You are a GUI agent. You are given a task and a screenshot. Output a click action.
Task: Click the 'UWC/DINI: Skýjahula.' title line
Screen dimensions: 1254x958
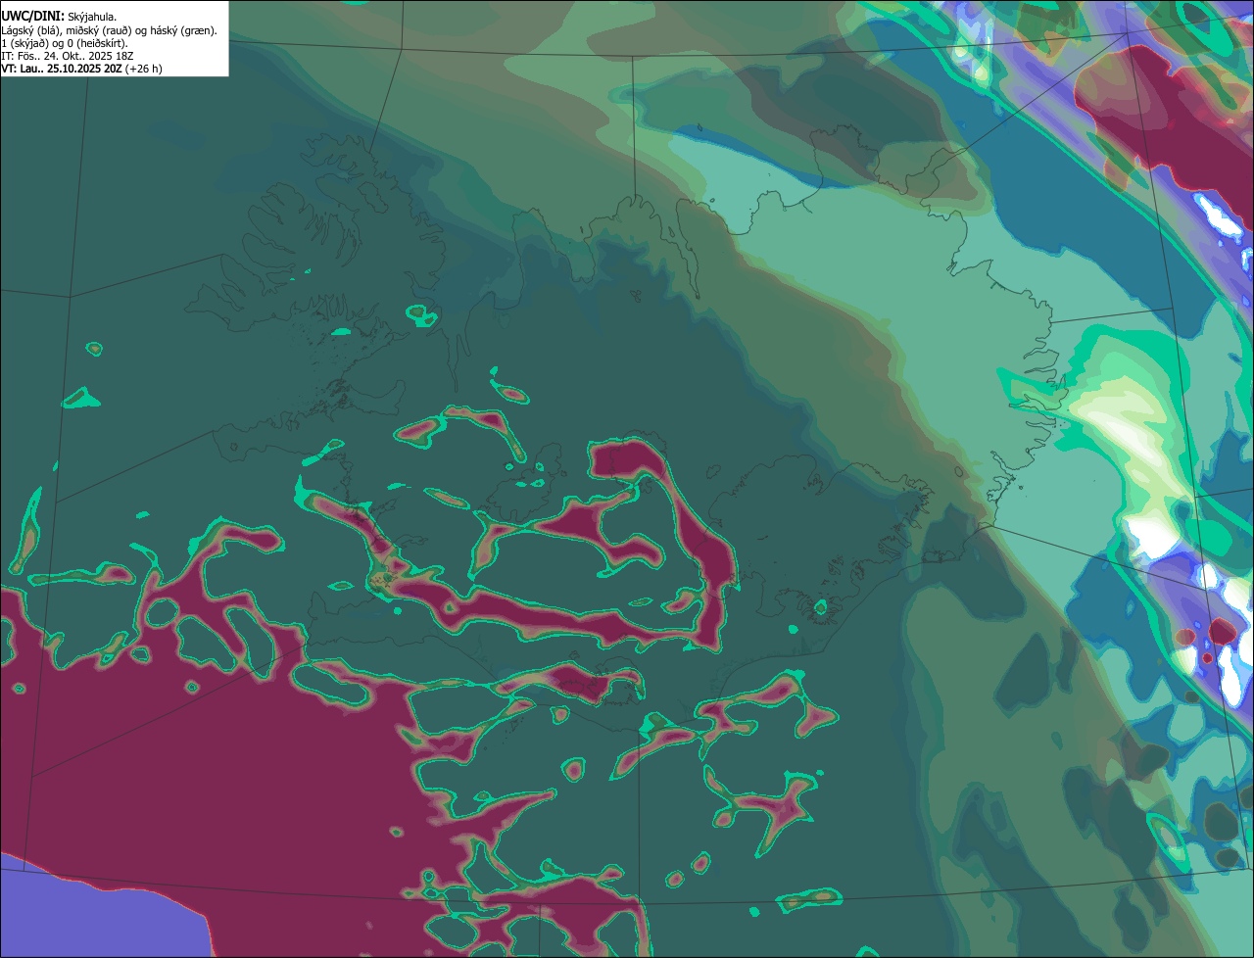coord(59,17)
